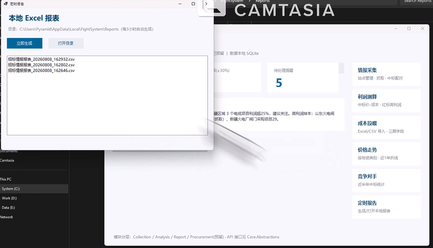433x248 pixels.
Task: Minimize the 定时报告 window
Action: pos(180,4)
